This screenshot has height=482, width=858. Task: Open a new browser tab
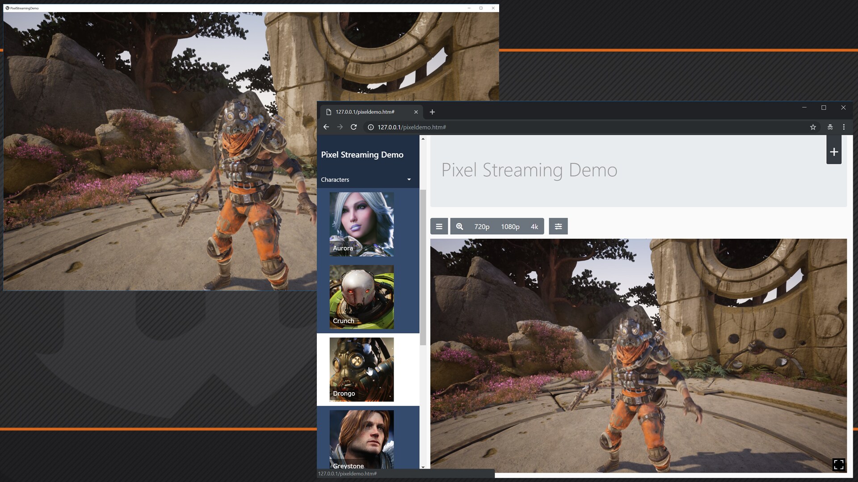coord(432,112)
